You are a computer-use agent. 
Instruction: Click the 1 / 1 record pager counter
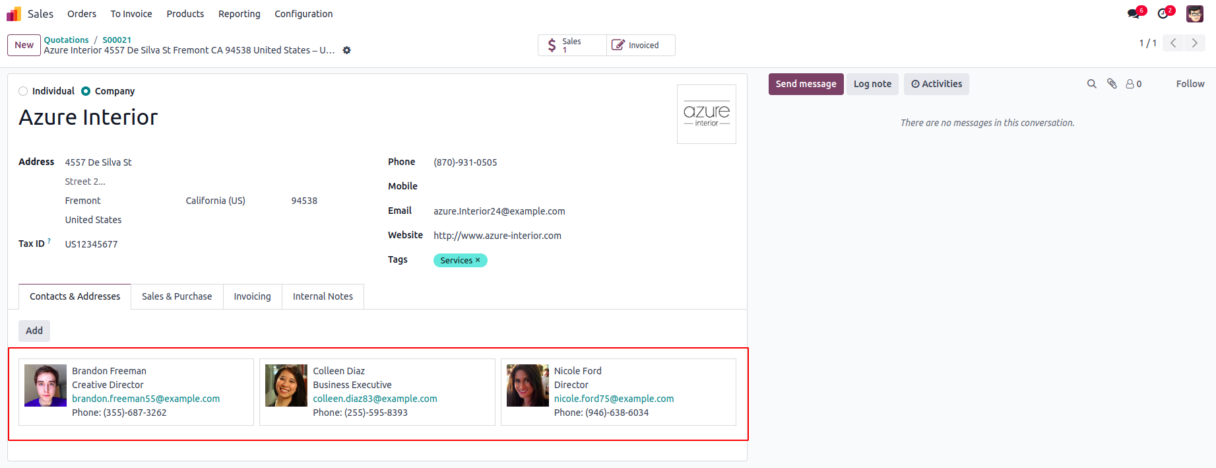pos(1147,43)
